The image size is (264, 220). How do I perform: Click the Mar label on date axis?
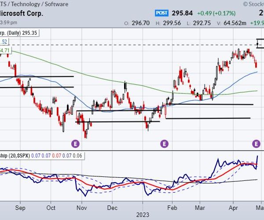[200, 208]
